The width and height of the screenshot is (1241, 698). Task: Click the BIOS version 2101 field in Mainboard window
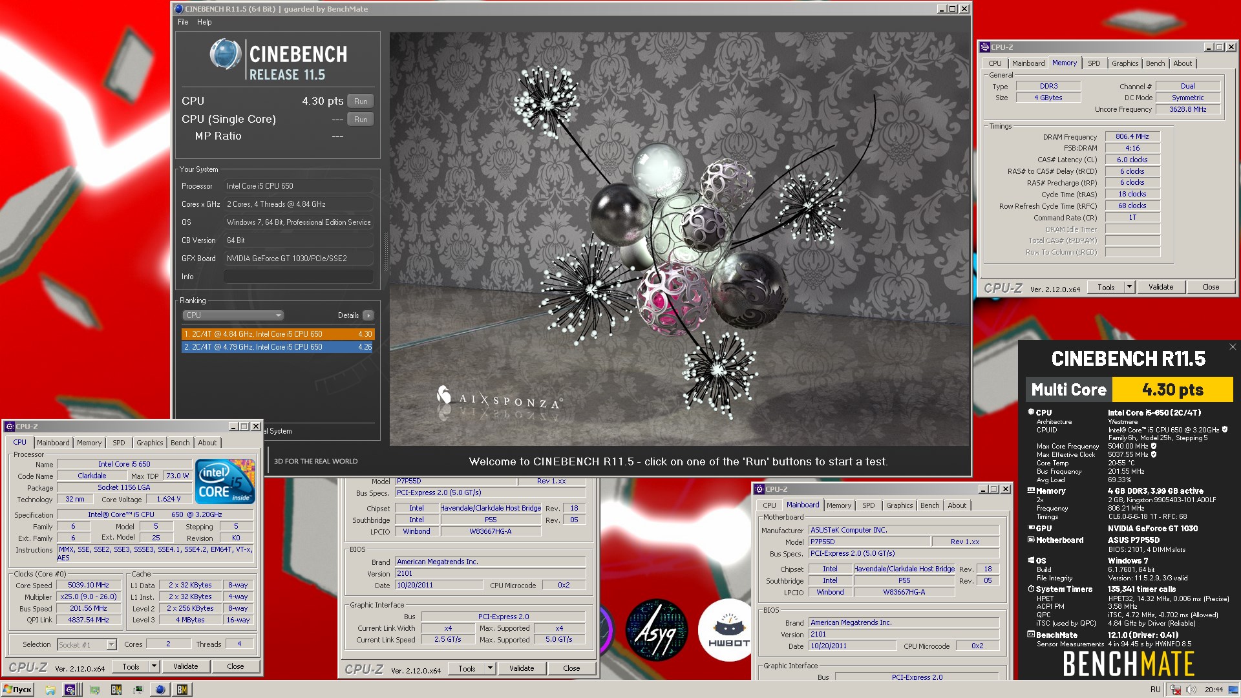904,635
